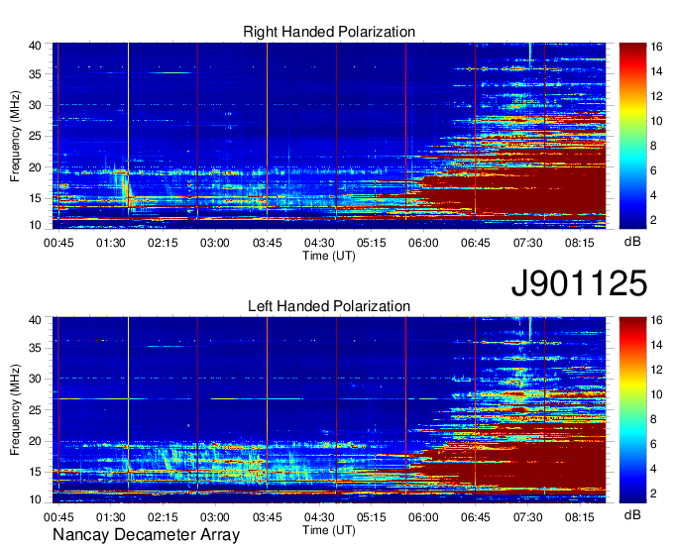Image resolution: width=674 pixels, height=547 pixels.
Task: Click the 10 MHz tick on Left Handed frequency axis
Action: pyautogui.click(x=35, y=499)
